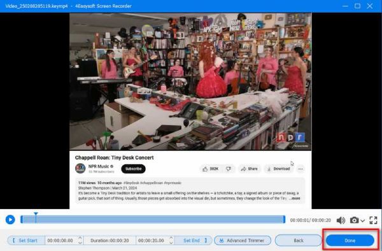This screenshot has height=251, width=382.
Task: Click the right trim handle of the timeline
Action: click(x=284, y=219)
